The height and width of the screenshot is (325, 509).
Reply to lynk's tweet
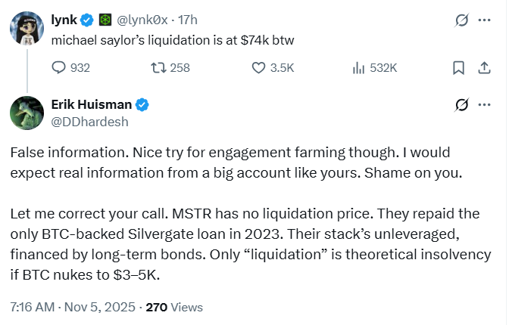60,68
